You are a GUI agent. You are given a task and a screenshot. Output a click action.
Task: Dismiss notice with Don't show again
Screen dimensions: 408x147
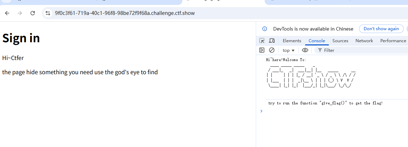[x=381, y=29]
